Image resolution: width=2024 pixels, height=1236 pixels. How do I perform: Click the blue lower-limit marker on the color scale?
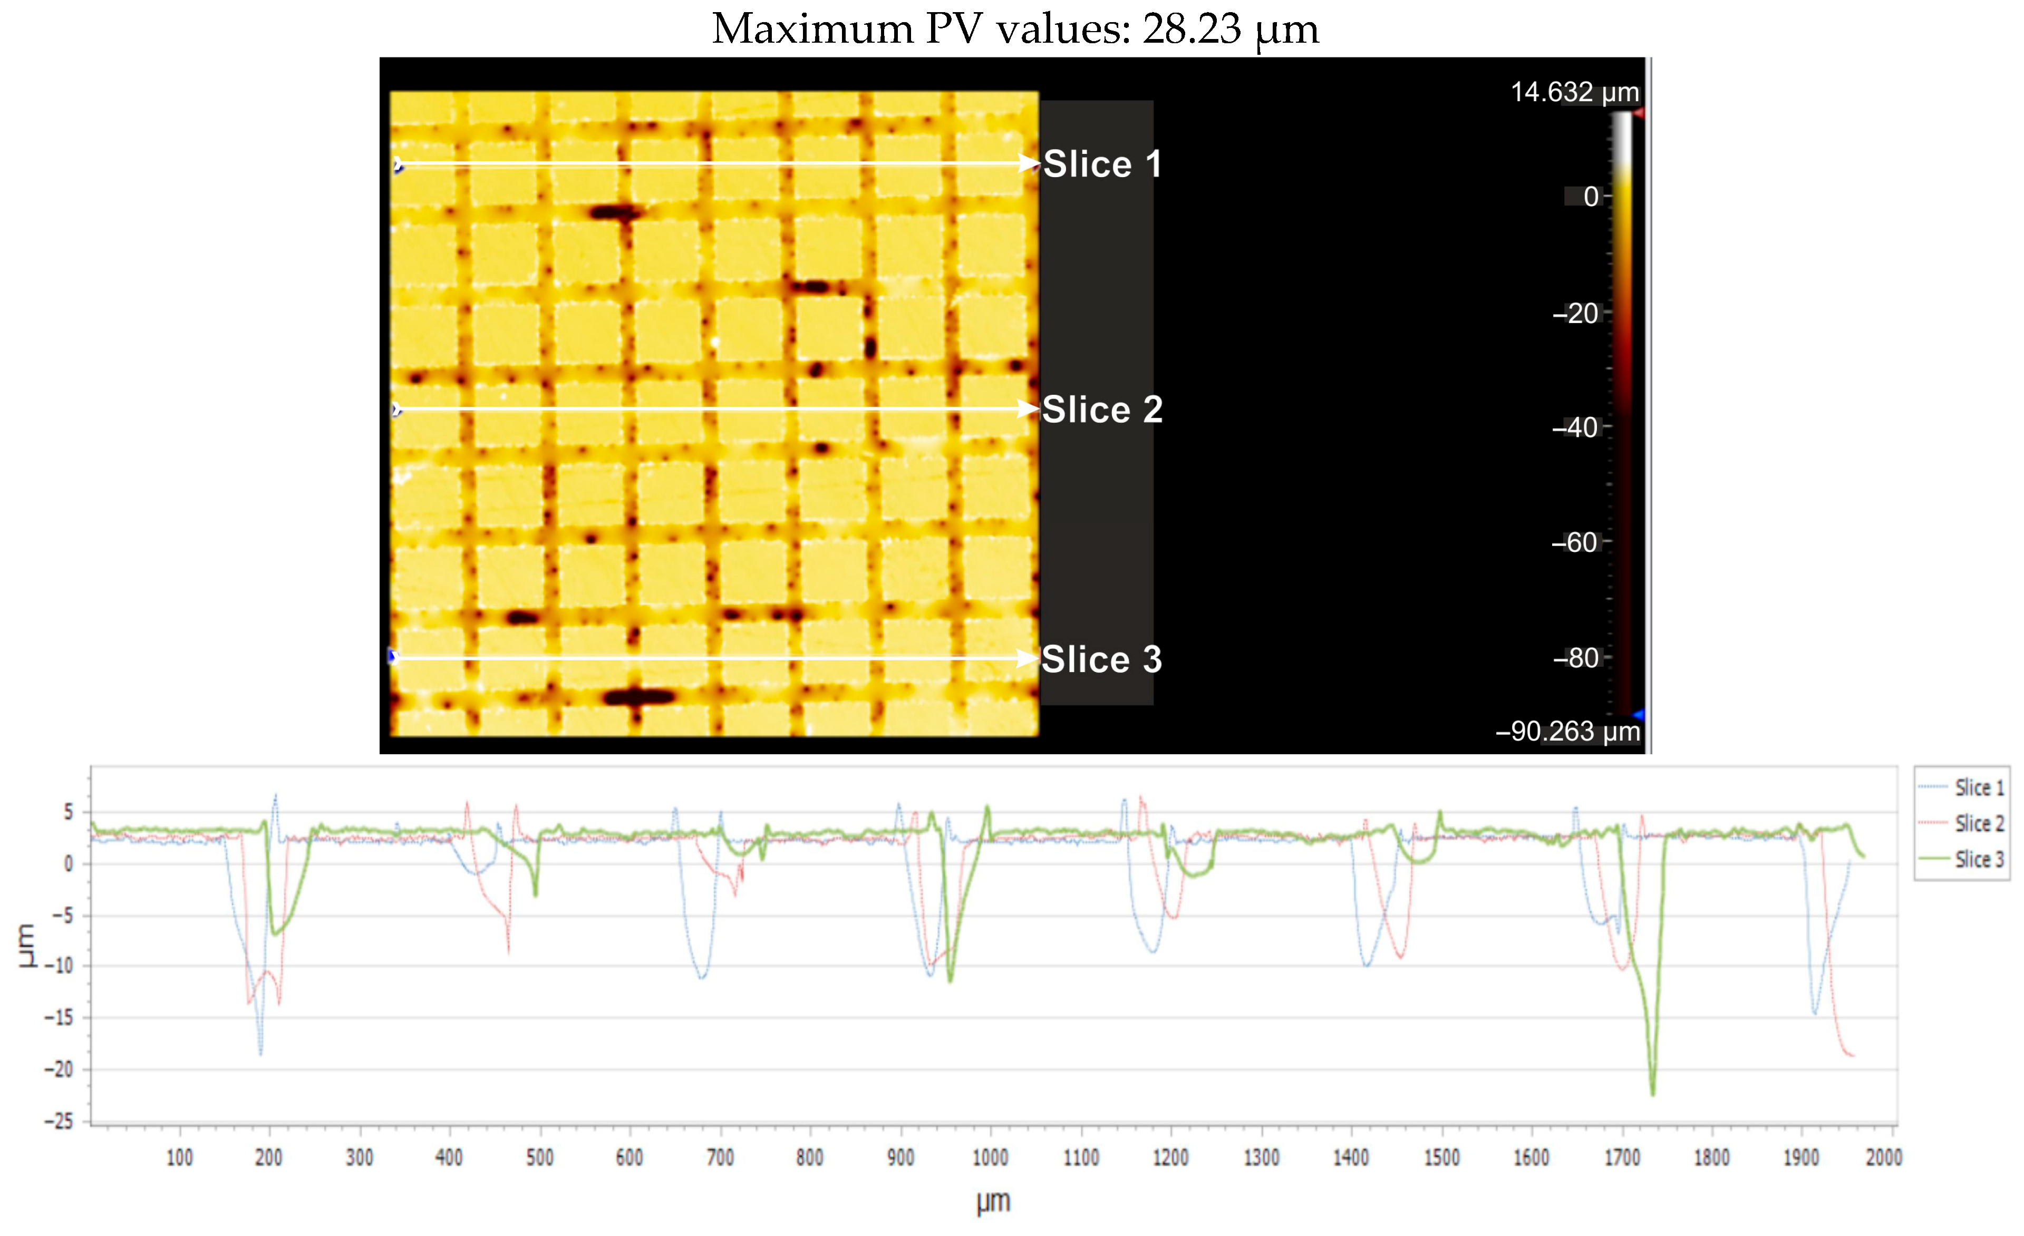point(1638,715)
